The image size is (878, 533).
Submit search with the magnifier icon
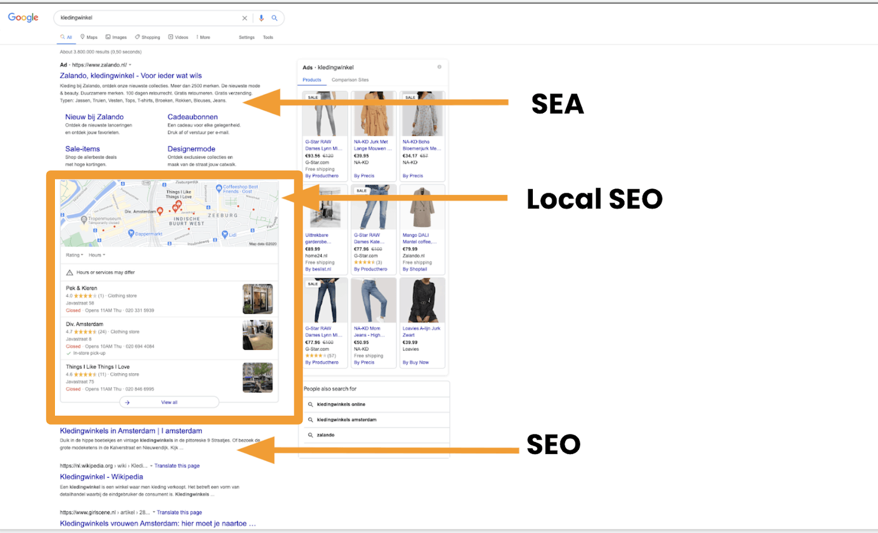click(274, 18)
